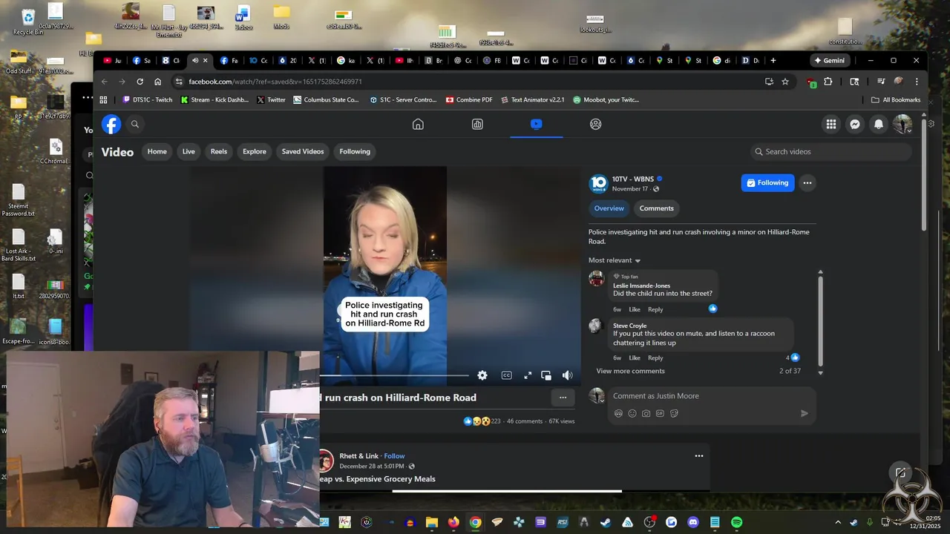The width and height of the screenshot is (950, 534).
Task: Open the Chrome apps grid in bookmarks bar
Action: pos(103,99)
